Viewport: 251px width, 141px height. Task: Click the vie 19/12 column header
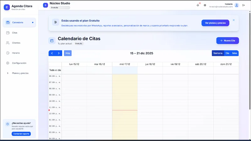[175, 64]
